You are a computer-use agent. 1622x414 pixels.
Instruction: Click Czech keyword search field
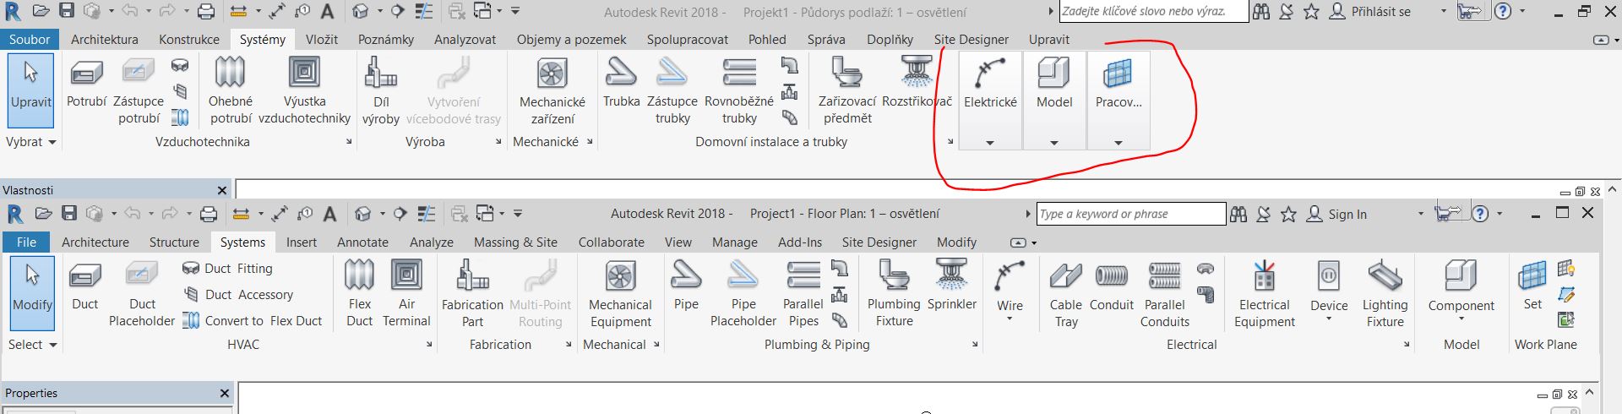[1154, 12]
